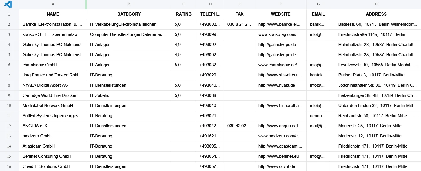The image size is (421, 171).
Task: Select the Joachimsthaler Str. 30 address cell
Action: 376,85
